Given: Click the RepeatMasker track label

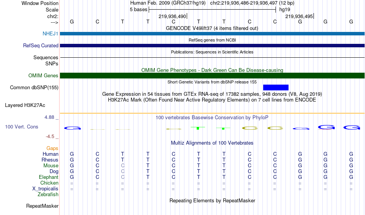Looking at the screenshot, I should [x=42, y=206].
